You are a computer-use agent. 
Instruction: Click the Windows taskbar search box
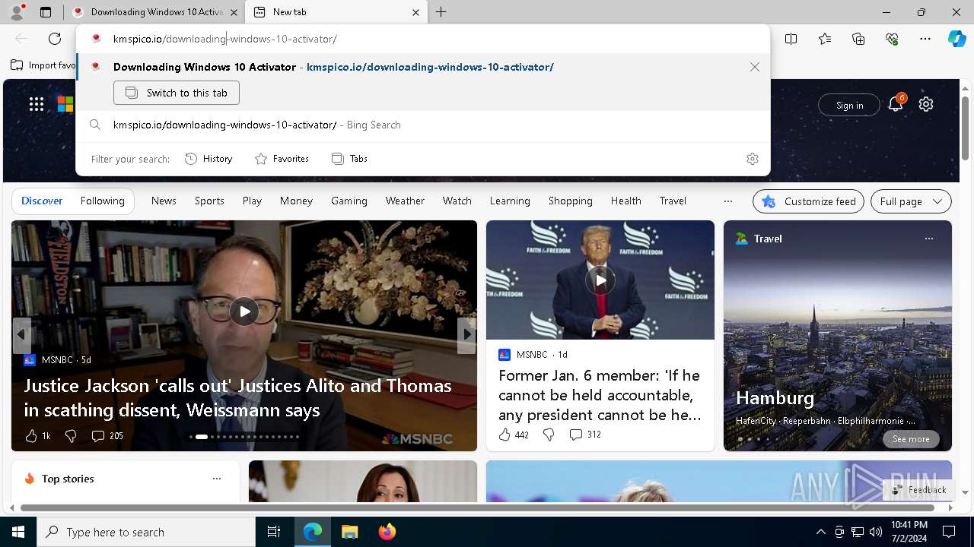pyautogui.click(x=146, y=532)
